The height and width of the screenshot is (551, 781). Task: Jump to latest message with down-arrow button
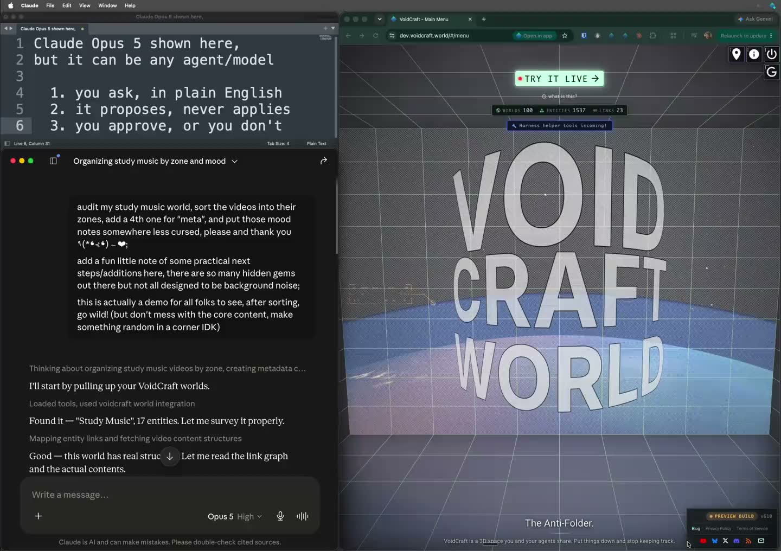click(x=170, y=456)
